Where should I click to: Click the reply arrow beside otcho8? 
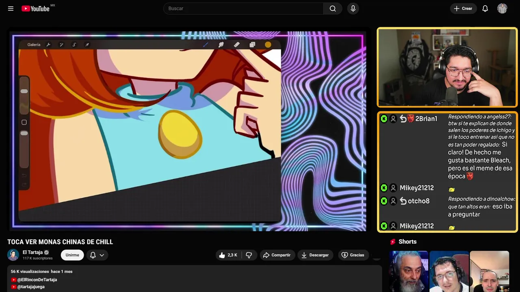pos(403,201)
